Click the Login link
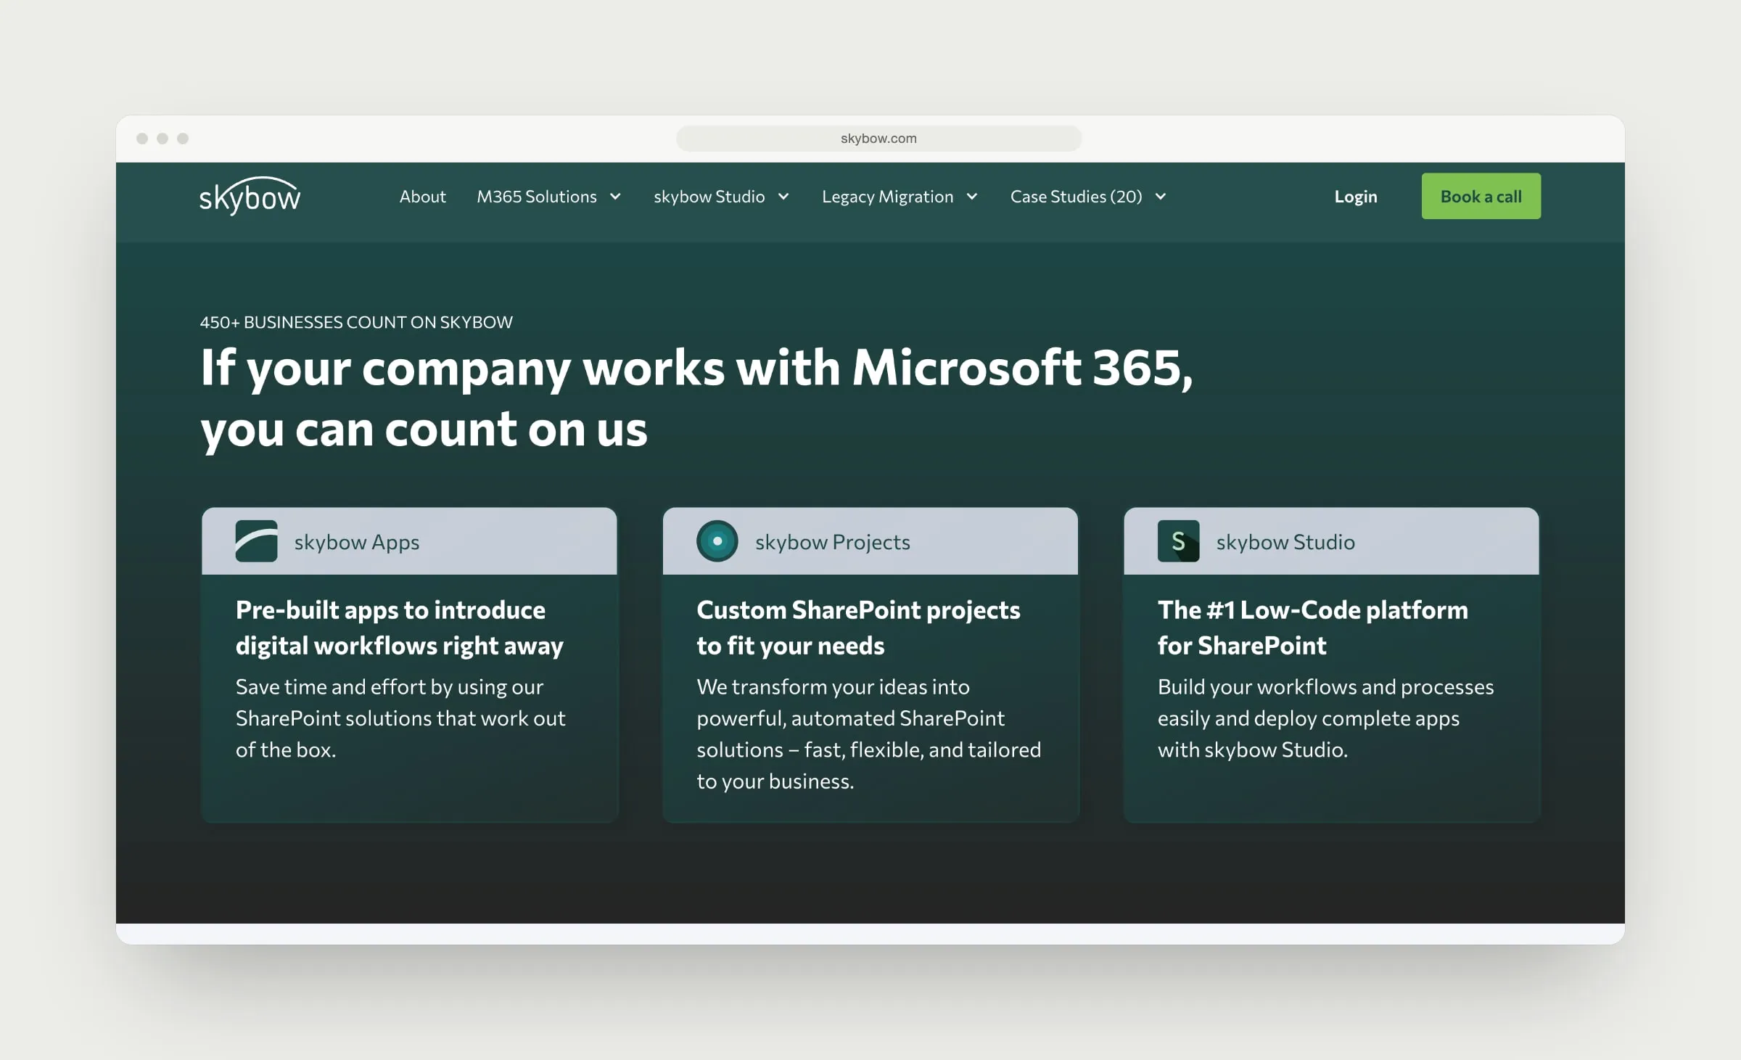1741x1060 pixels. 1355,197
